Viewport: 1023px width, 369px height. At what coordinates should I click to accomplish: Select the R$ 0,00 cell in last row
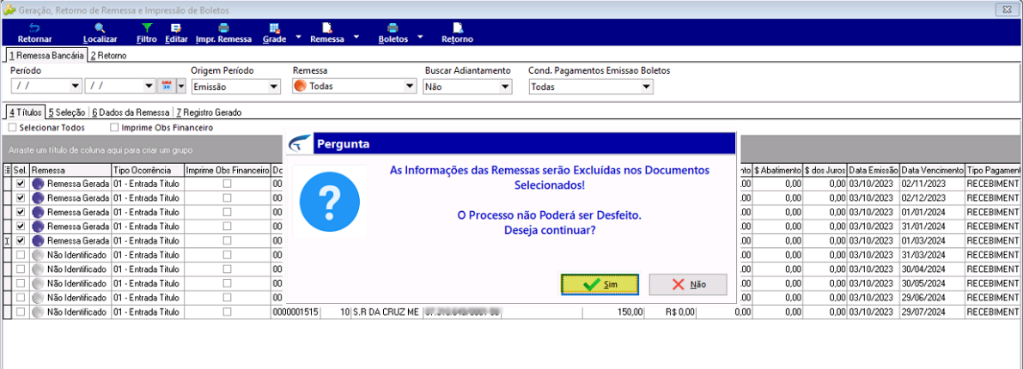(x=670, y=312)
